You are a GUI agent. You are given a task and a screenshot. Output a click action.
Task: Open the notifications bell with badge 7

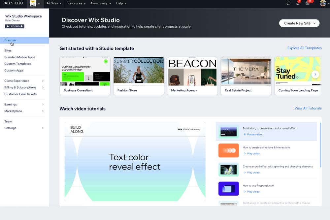click(x=298, y=3)
